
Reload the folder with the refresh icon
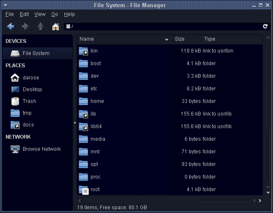coord(265,26)
